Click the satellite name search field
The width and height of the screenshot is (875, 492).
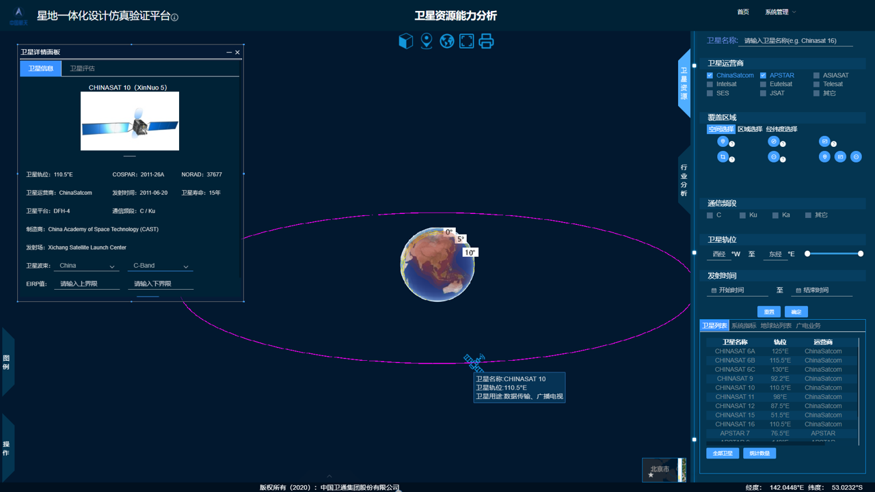point(797,41)
